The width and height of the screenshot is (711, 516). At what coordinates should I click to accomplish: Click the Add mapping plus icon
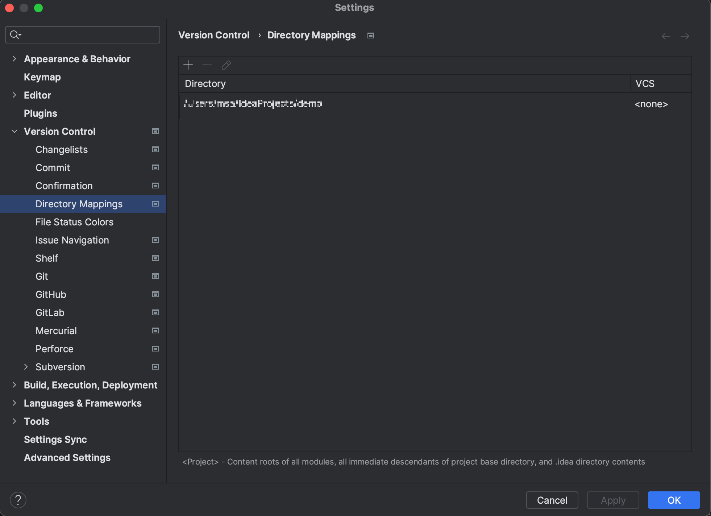click(188, 65)
